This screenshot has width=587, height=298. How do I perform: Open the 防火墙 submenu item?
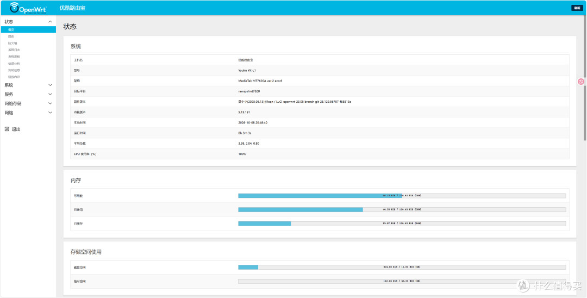click(13, 43)
